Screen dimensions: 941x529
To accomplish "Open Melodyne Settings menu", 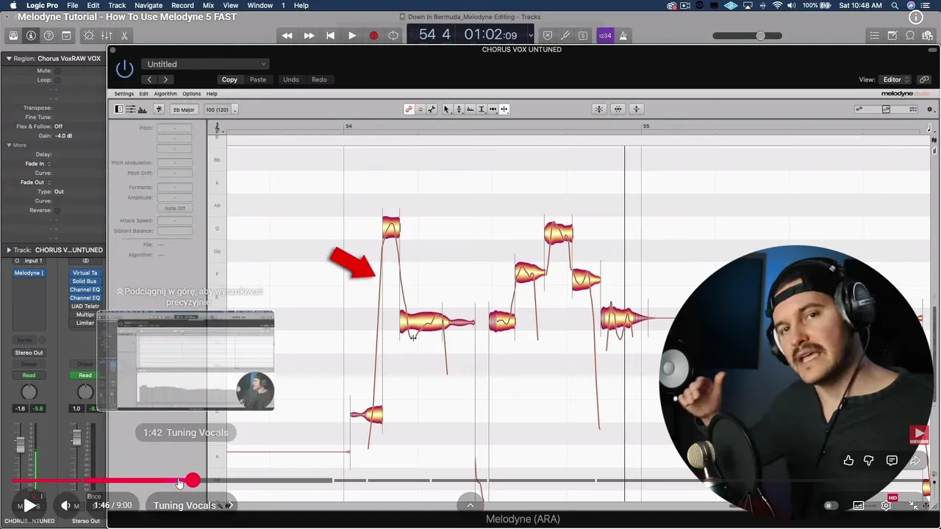I will pos(124,94).
